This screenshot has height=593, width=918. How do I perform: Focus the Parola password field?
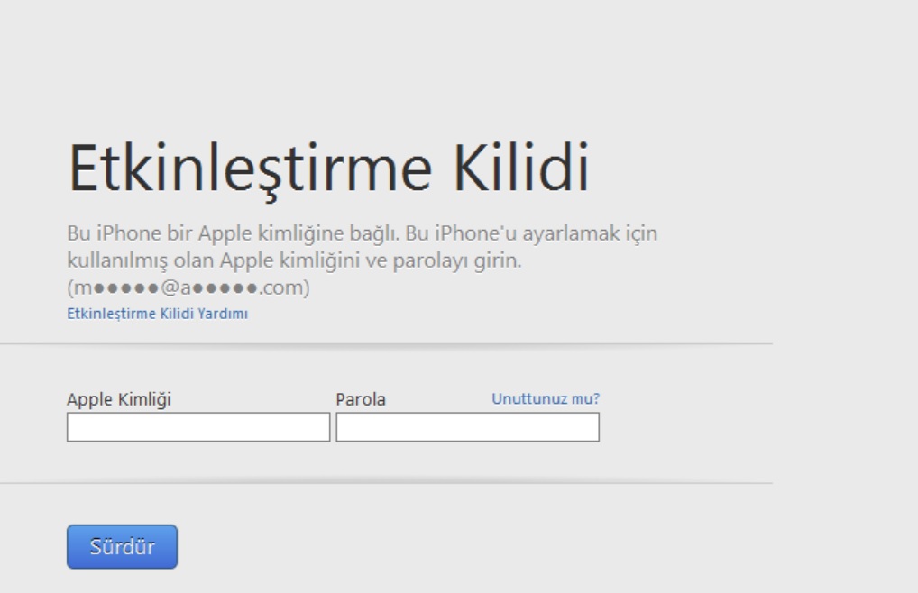coord(468,427)
